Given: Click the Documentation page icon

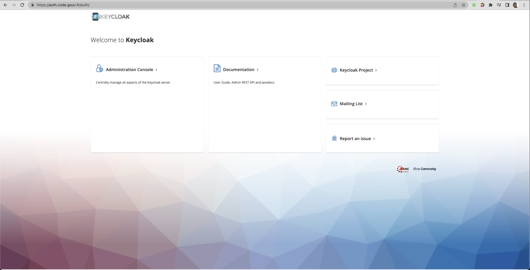Looking at the screenshot, I should (217, 68).
